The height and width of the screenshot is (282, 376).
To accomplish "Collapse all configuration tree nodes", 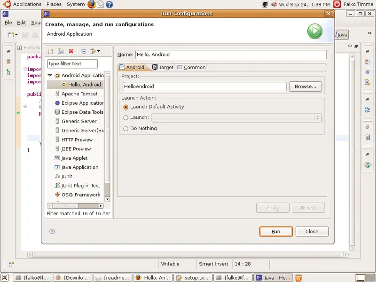I will (x=84, y=51).
